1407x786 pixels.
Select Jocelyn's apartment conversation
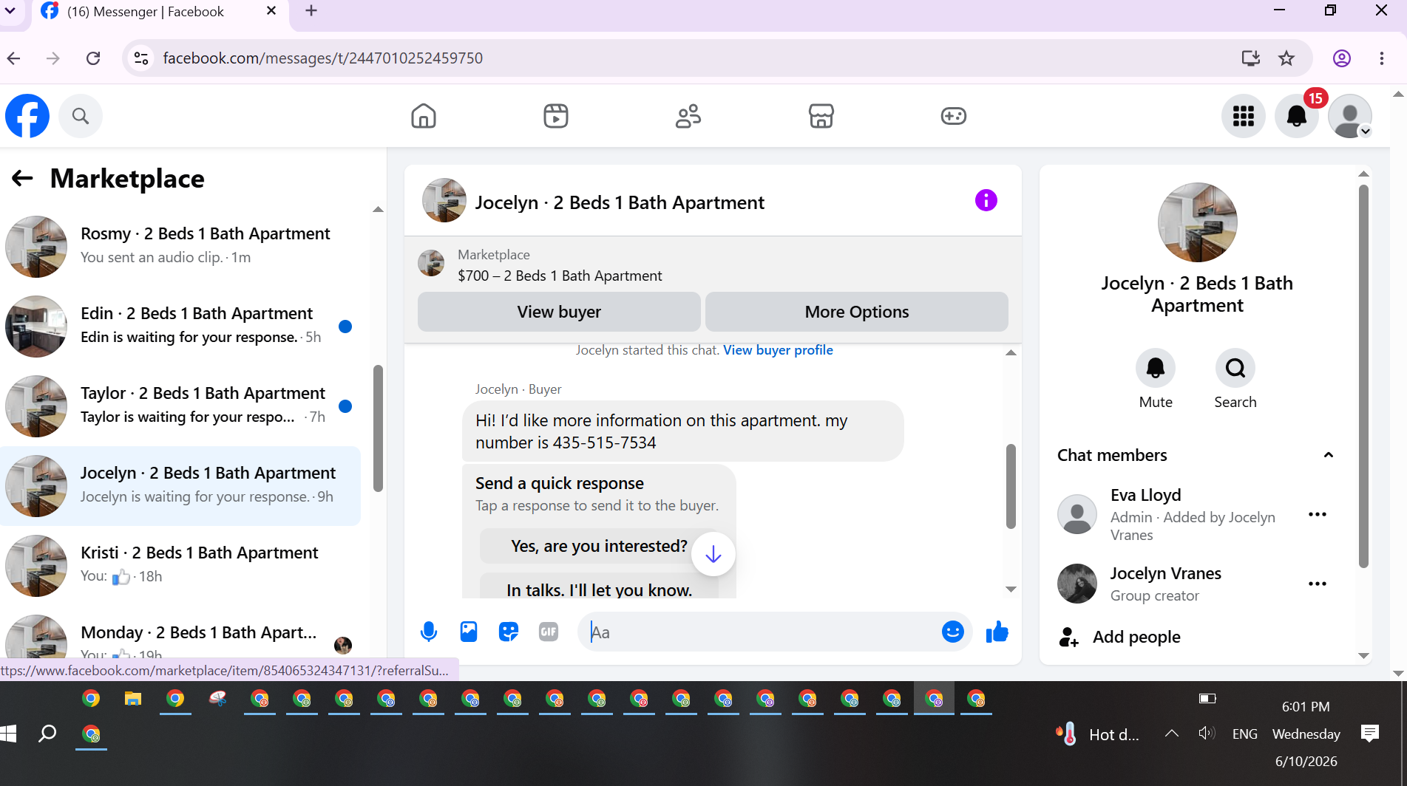tap(180, 485)
